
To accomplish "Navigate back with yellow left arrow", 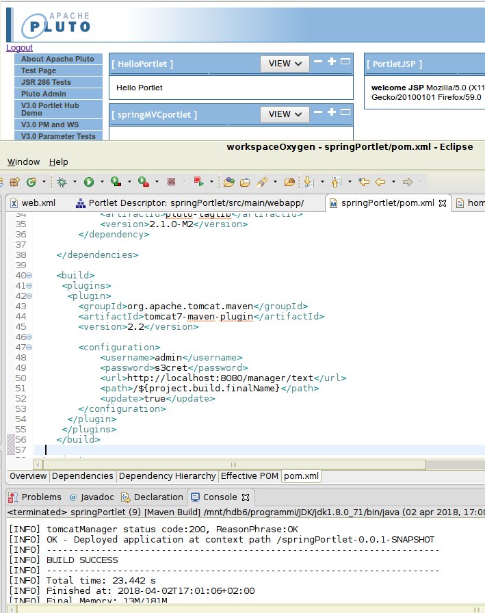I will pyautogui.click(x=380, y=182).
